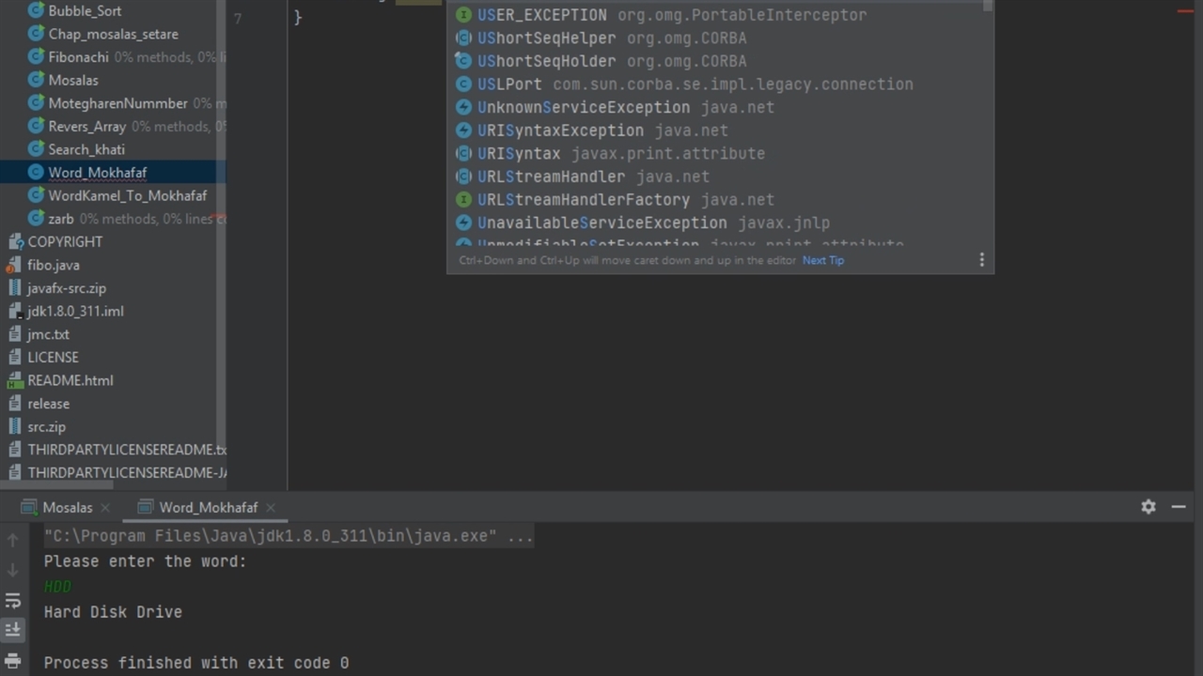The image size is (1203, 676).
Task: Click the down arrow in Run console
Action: [x=13, y=570]
